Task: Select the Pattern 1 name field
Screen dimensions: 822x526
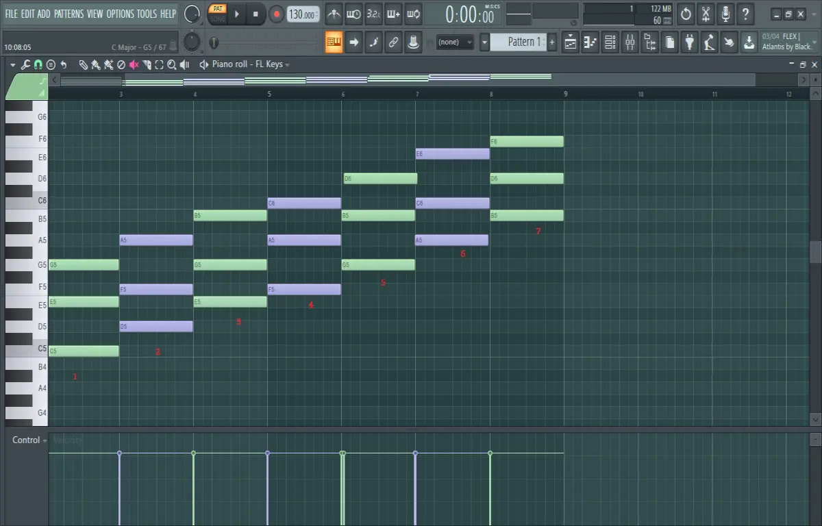Action: coord(519,42)
